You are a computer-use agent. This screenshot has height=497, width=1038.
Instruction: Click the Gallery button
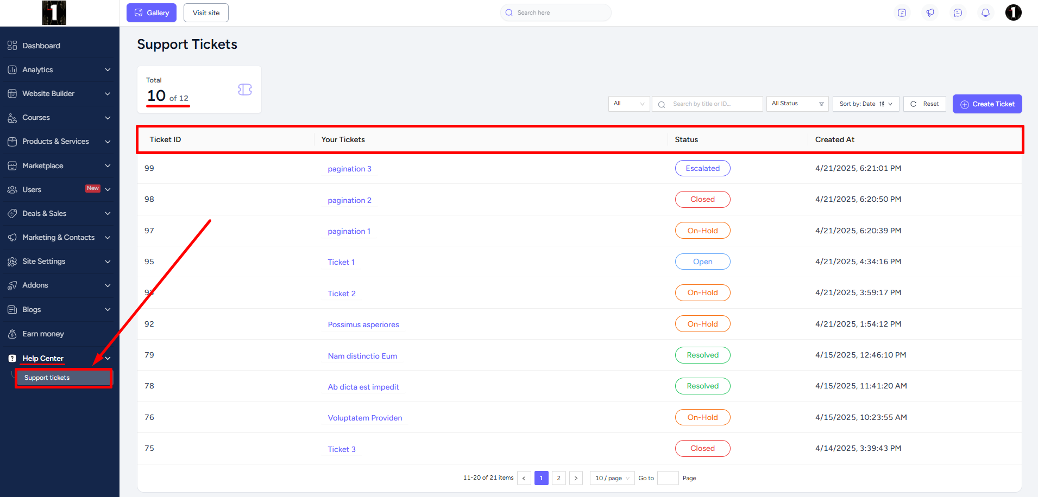click(152, 12)
